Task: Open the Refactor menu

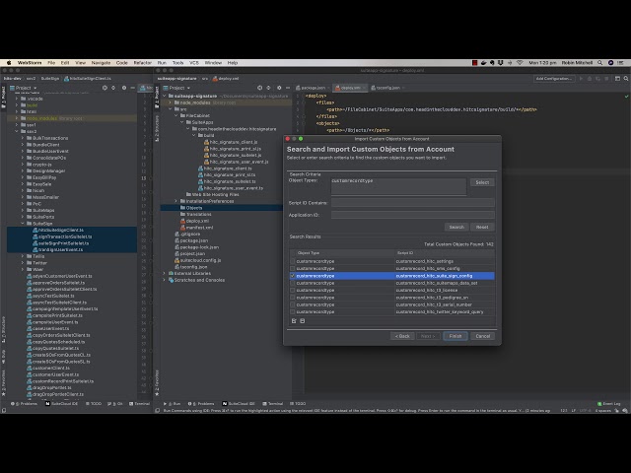Action: coord(142,63)
